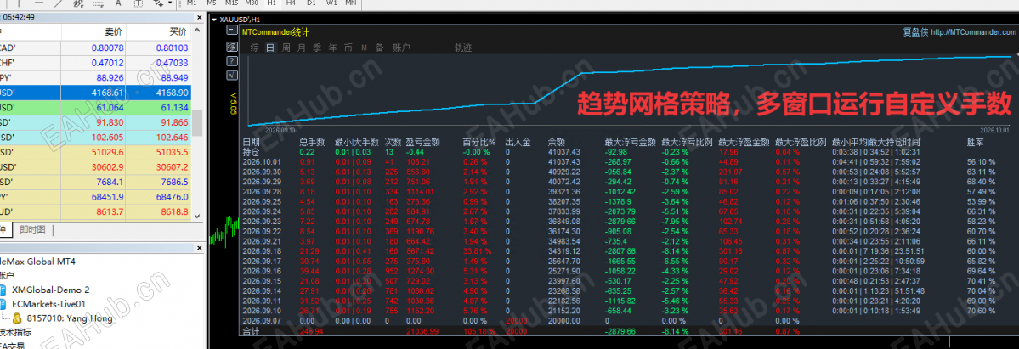The height and width of the screenshot is (349, 1019).
Task: Switch chart to D1 timeframe
Action: point(311,3)
